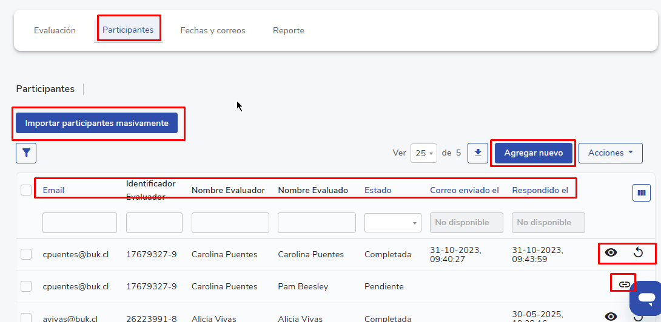Reset Carolina Puentes completed response icon

[638, 253]
